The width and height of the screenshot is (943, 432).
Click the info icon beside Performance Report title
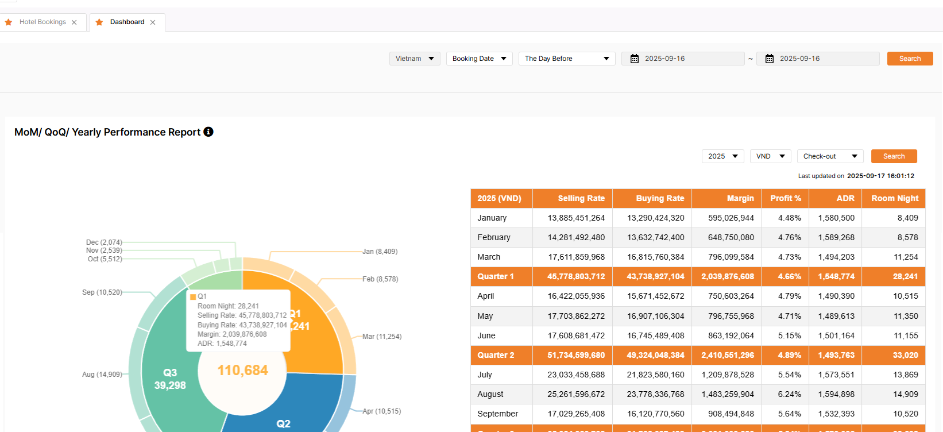click(x=208, y=132)
